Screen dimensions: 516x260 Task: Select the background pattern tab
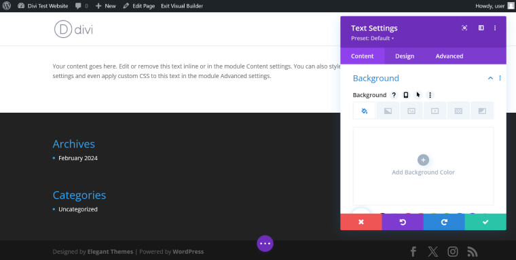[x=458, y=111]
